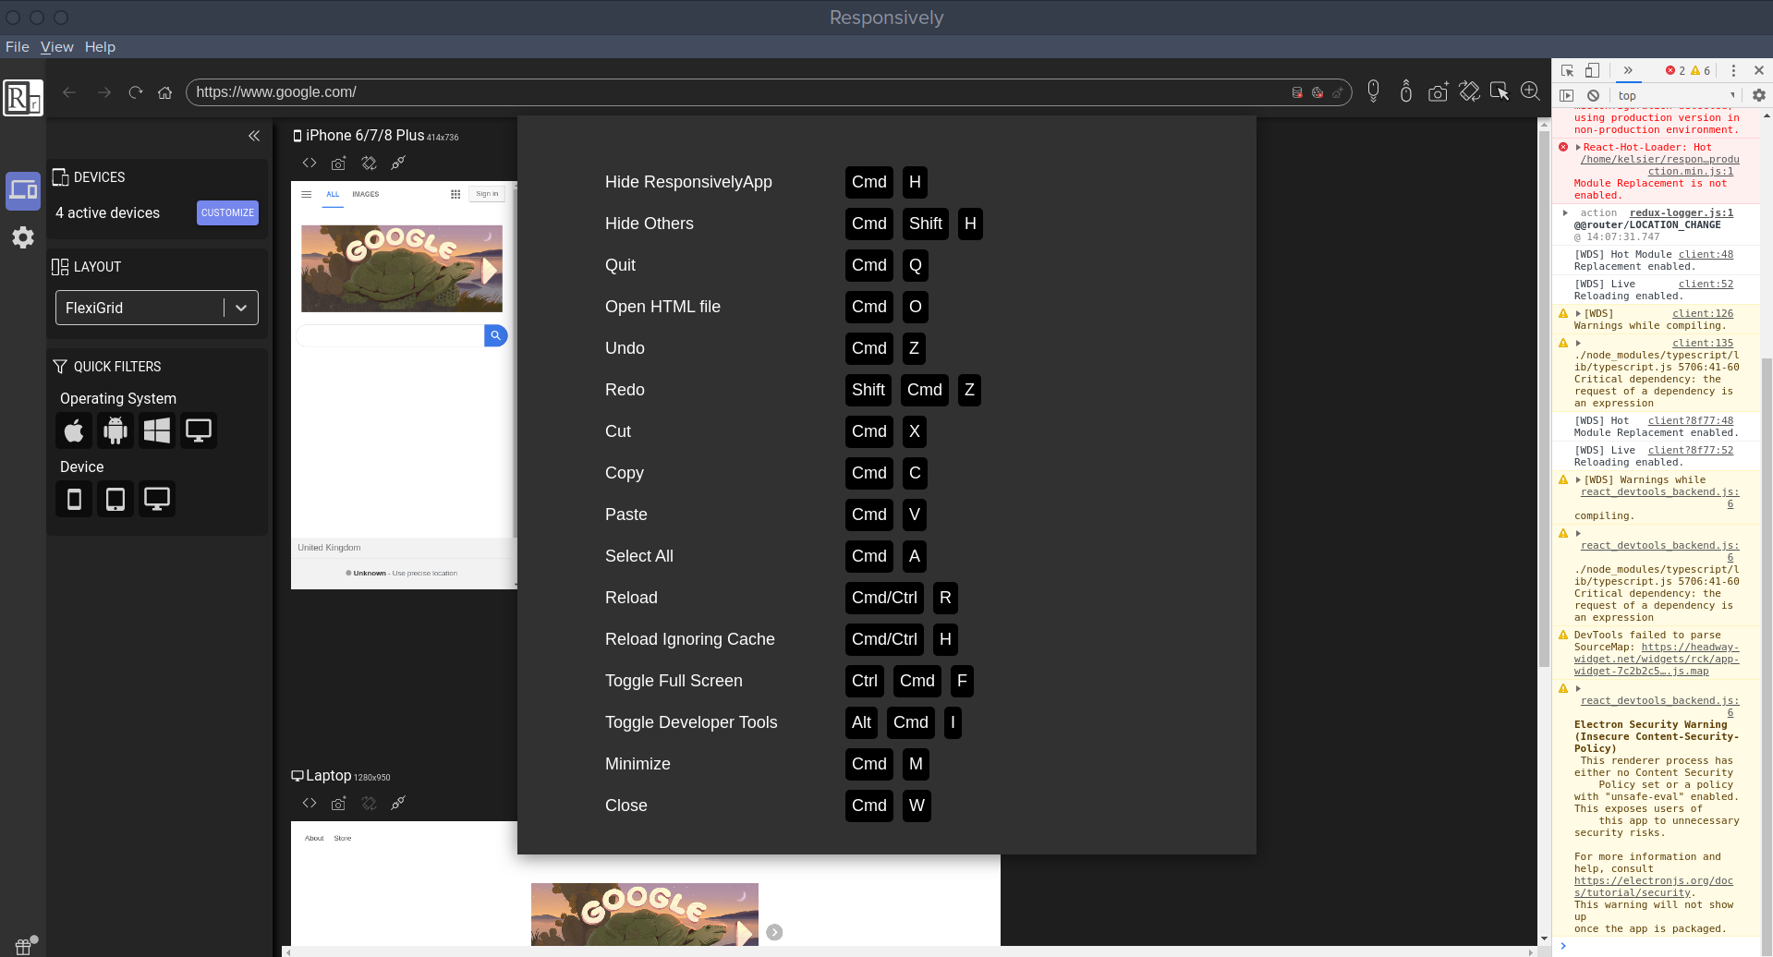Open the zoom magnifier control
This screenshot has width=1773, height=957.
pyautogui.click(x=1530, y=91)
